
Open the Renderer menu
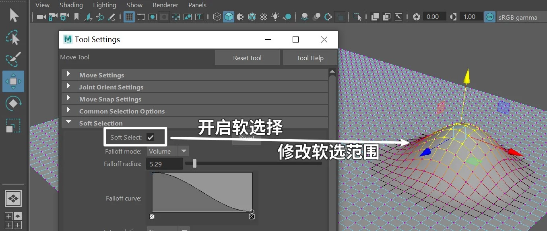165,5
